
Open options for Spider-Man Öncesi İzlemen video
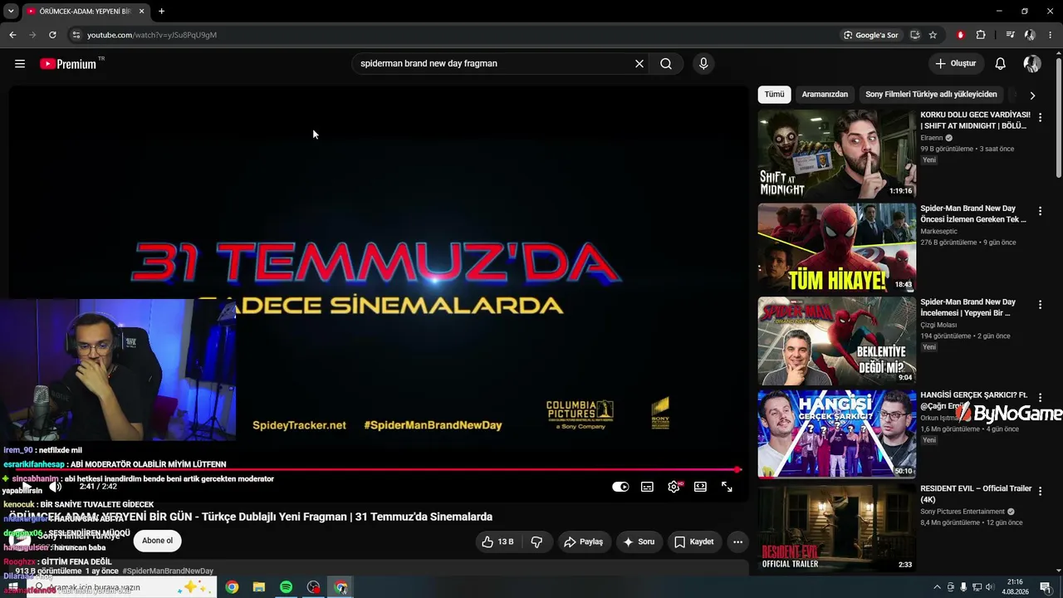pos(1040,212)
